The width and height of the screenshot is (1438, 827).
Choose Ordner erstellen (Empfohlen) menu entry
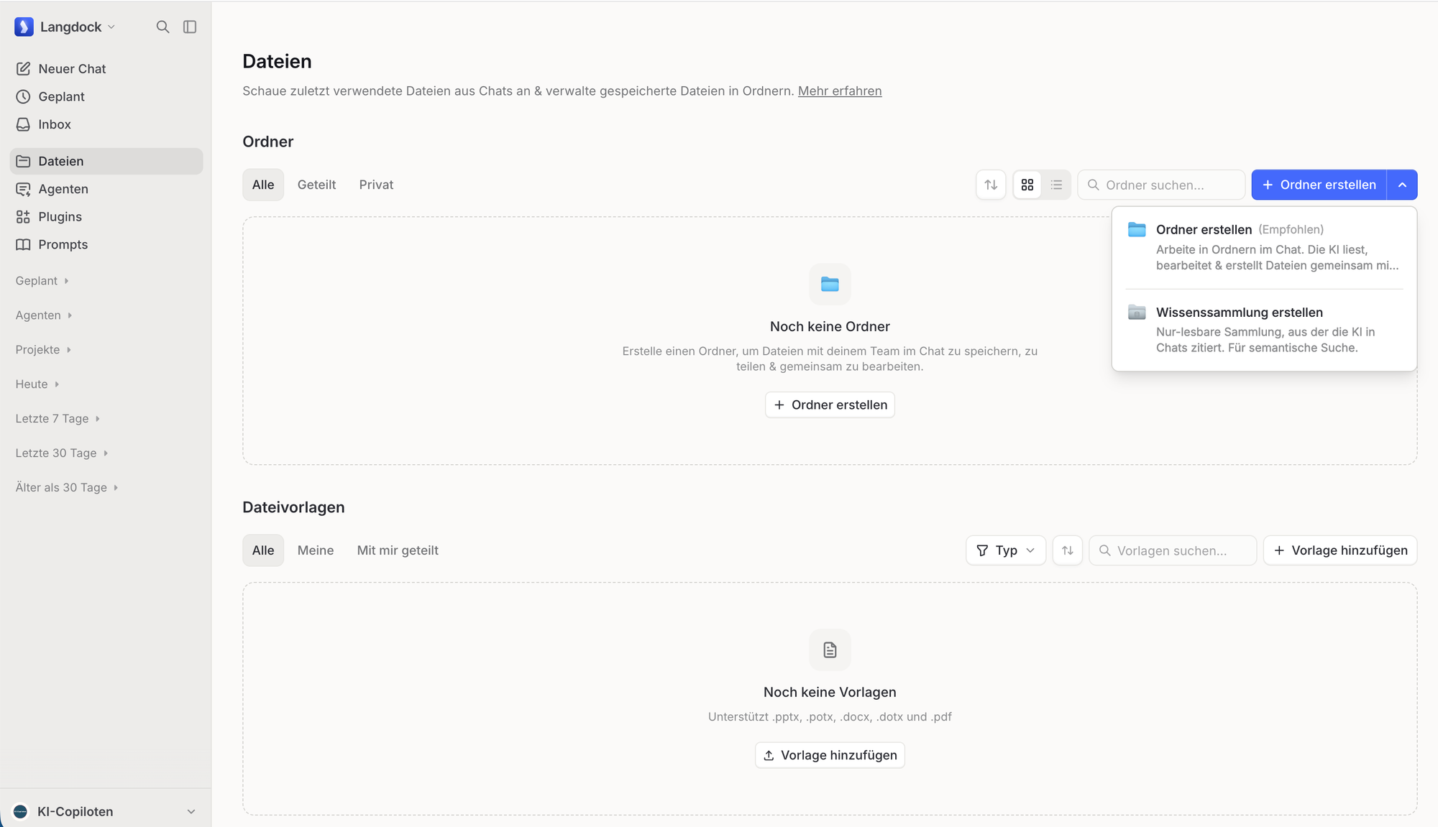pyautogui.click(x=1264, y=247)
